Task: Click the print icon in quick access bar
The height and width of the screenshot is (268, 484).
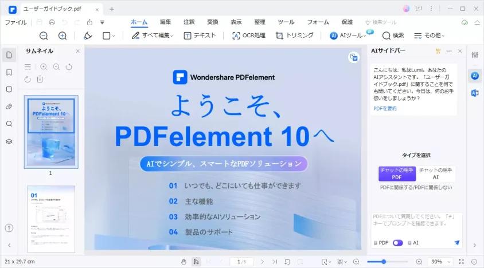Action: pos(52,22)
